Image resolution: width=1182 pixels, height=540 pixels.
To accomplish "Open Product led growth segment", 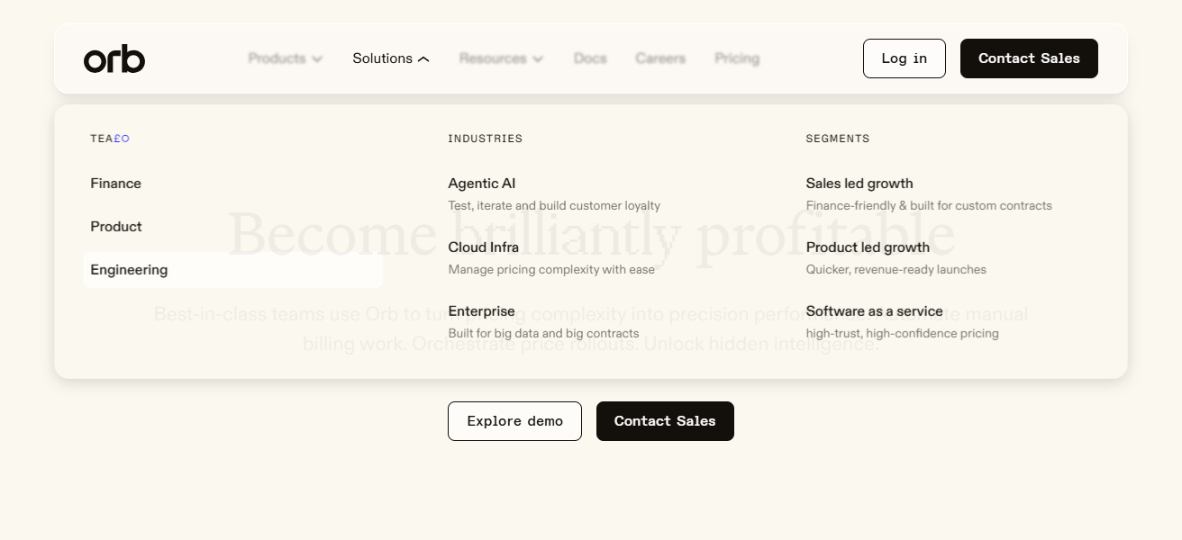I will (868, 247).
